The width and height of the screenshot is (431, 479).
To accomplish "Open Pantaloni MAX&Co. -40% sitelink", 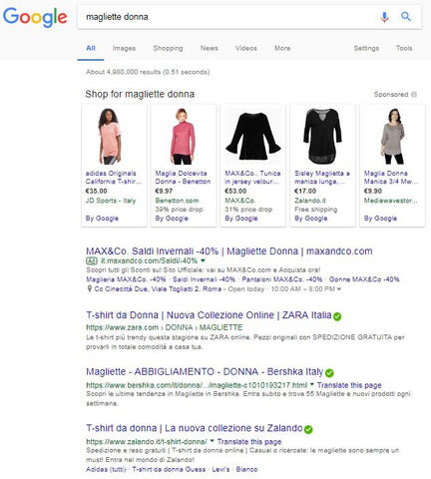I will pos(282,279).
